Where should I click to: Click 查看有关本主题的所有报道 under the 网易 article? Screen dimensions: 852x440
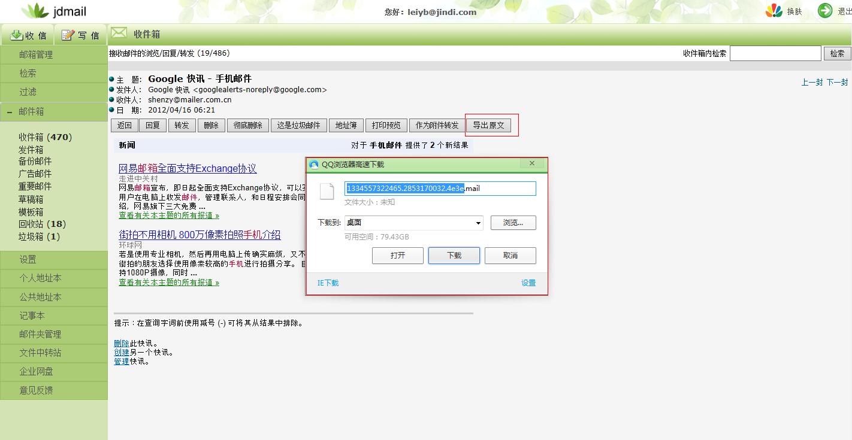pos(169,216)
